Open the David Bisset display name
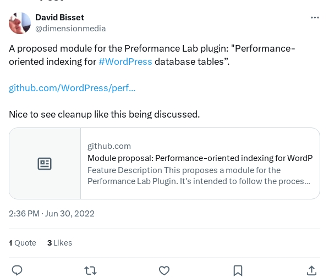 (59, 18)
